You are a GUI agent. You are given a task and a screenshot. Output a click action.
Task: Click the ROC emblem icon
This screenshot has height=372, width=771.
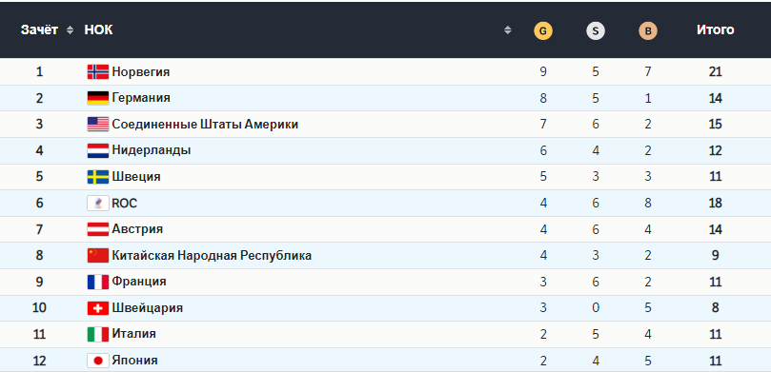(x=98, y=204)
